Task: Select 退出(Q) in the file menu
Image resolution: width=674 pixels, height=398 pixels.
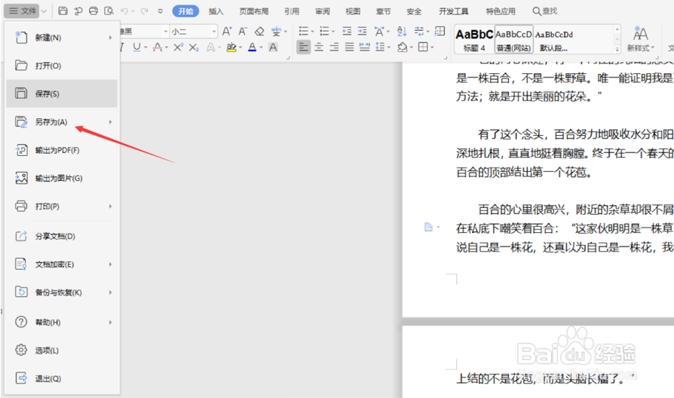Action: 62,378
